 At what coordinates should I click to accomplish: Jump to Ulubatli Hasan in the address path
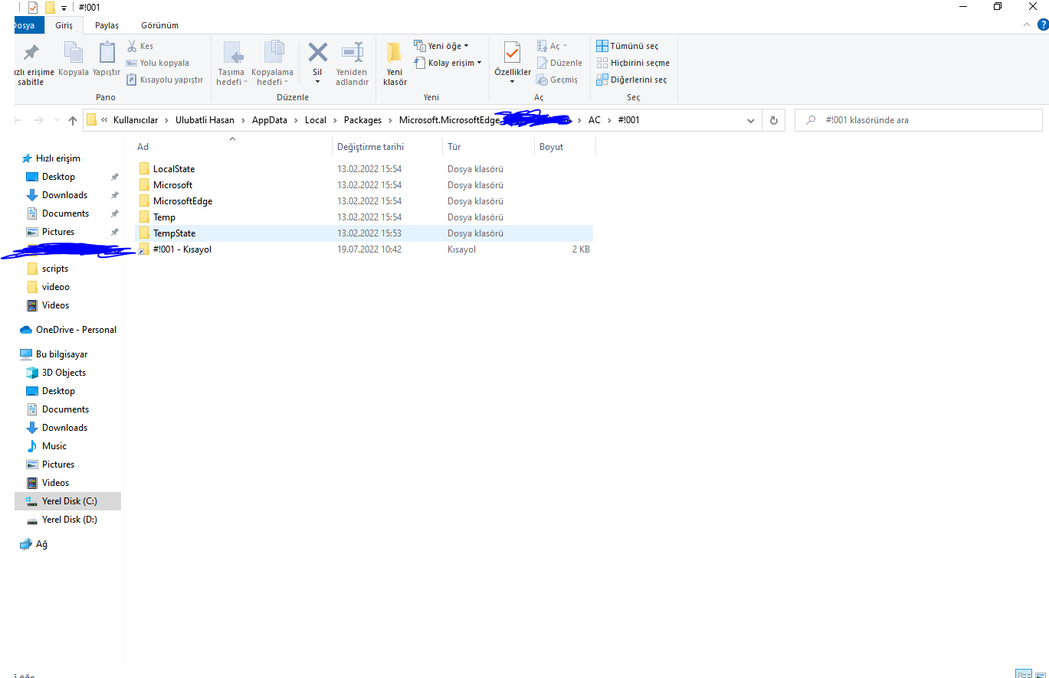(205, 120)
